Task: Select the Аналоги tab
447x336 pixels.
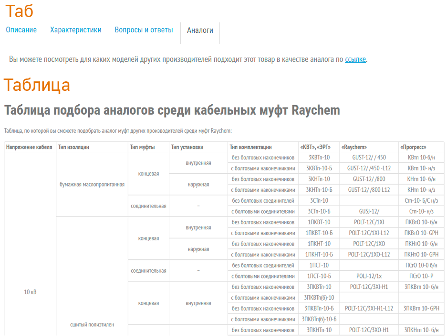Action: click(x=200, y=30)
